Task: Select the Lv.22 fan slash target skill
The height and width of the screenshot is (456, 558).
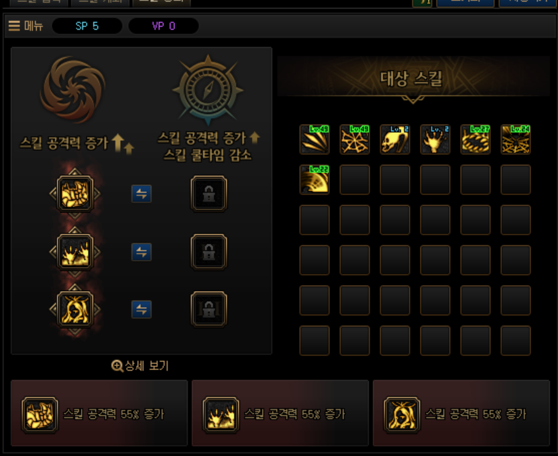Action: click(x=315, y=180)
